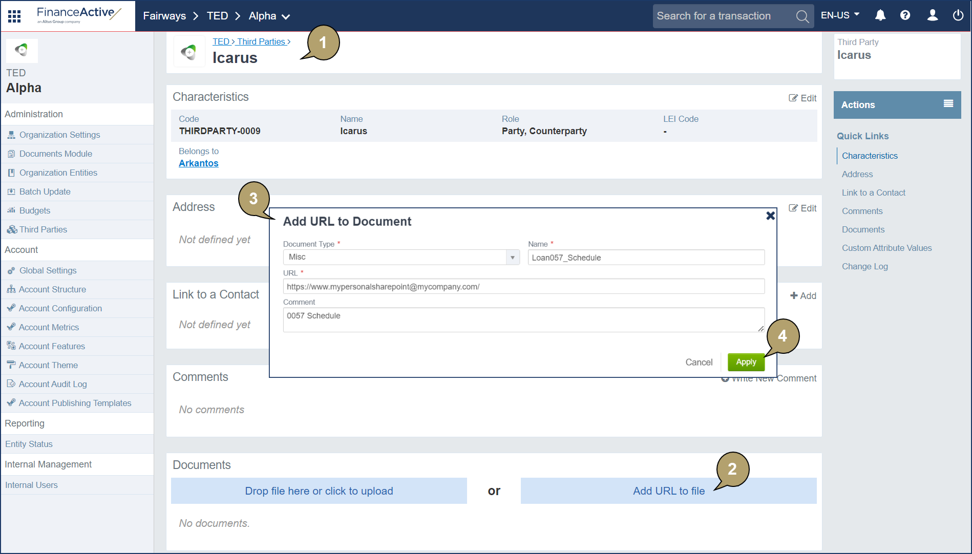
Task: Jump to Documents quick link
Action: tap(863, 229)
